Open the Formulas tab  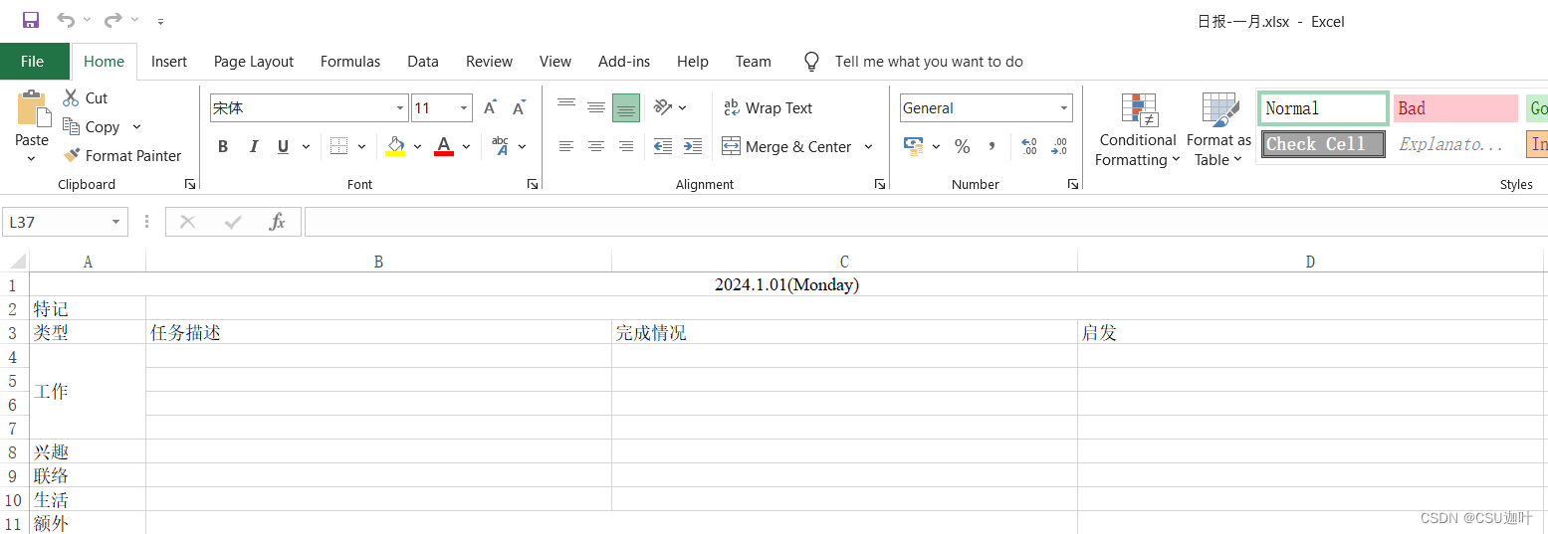tap(350, 62)
